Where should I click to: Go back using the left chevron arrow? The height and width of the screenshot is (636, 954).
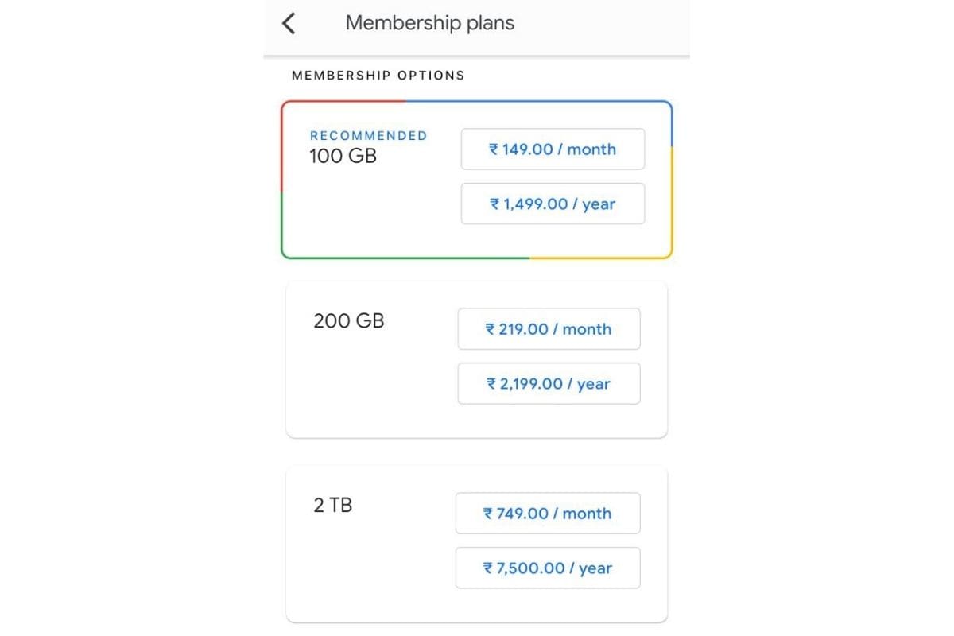click(x=289, y=23)
